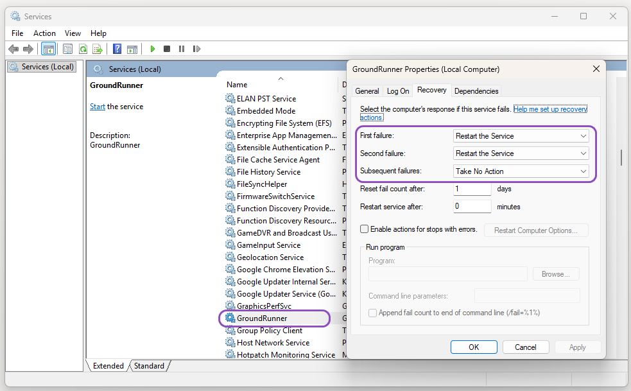Image resolution: width=631 pixels, height=391 pixels.
Task: Switch to the General tab
Action: pyautogui.click(x=367, y=91)
